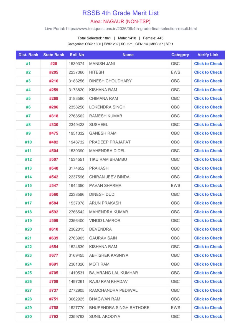239x333 pixels.
Task: Click the name VINOD LAMROR
Action: pyautogui.click(x=105, y=220)
